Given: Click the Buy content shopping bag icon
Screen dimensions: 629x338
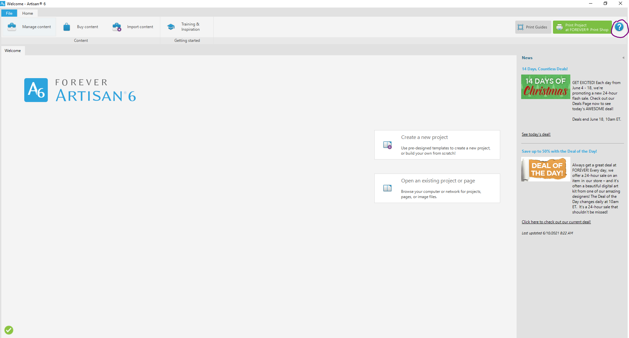Looking at the screenshot, I should 67,27.
